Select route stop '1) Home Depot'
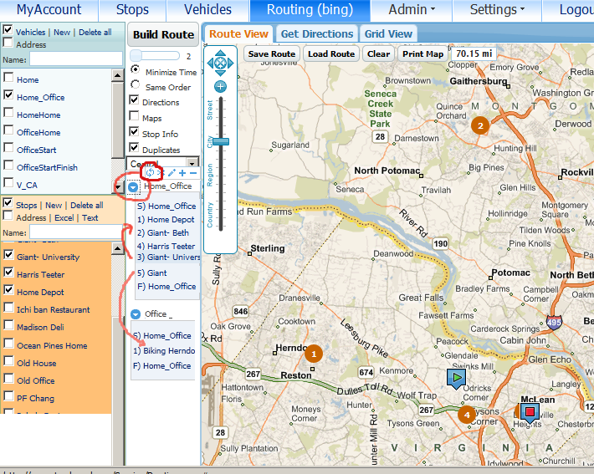This screenshot has width=594, height=474. pos(166,220)
